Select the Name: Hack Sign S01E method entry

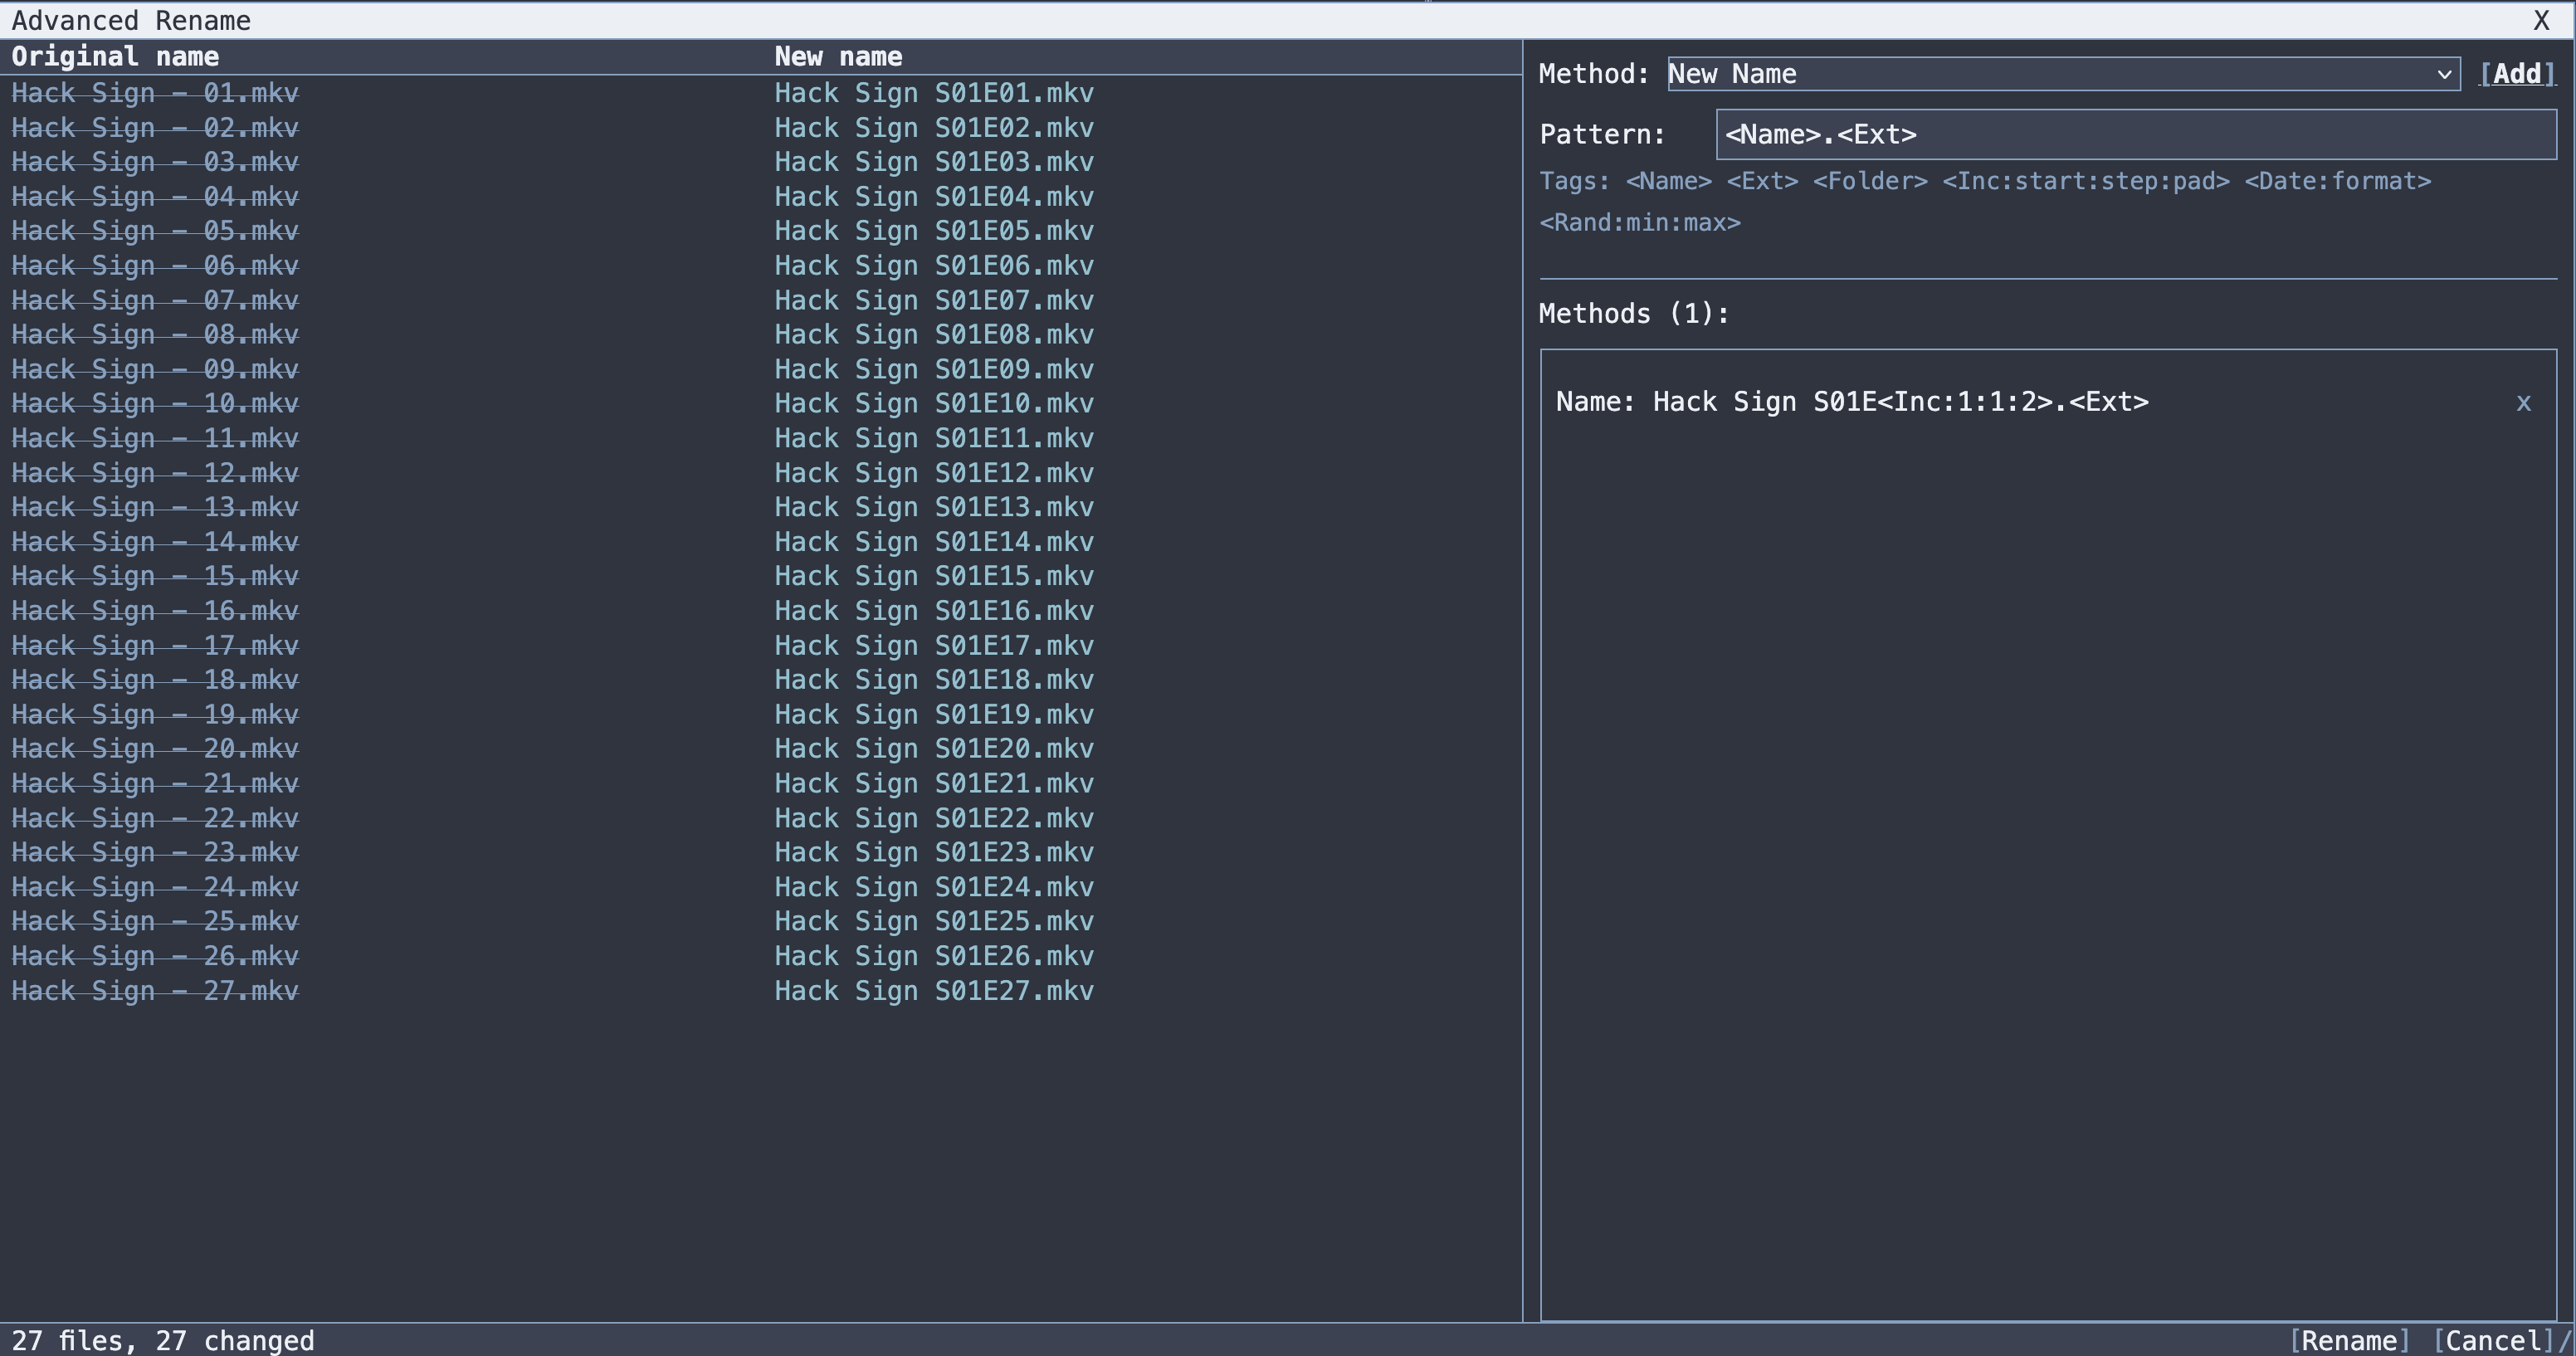[x=1852, y=402]
